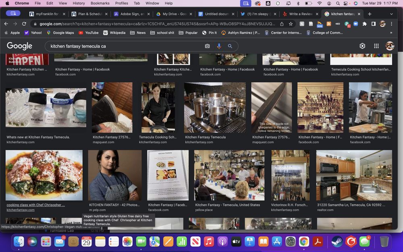This screenshot has width=403, height=252.
Task: Click the search by image camera icon
Action: point(207,46)
